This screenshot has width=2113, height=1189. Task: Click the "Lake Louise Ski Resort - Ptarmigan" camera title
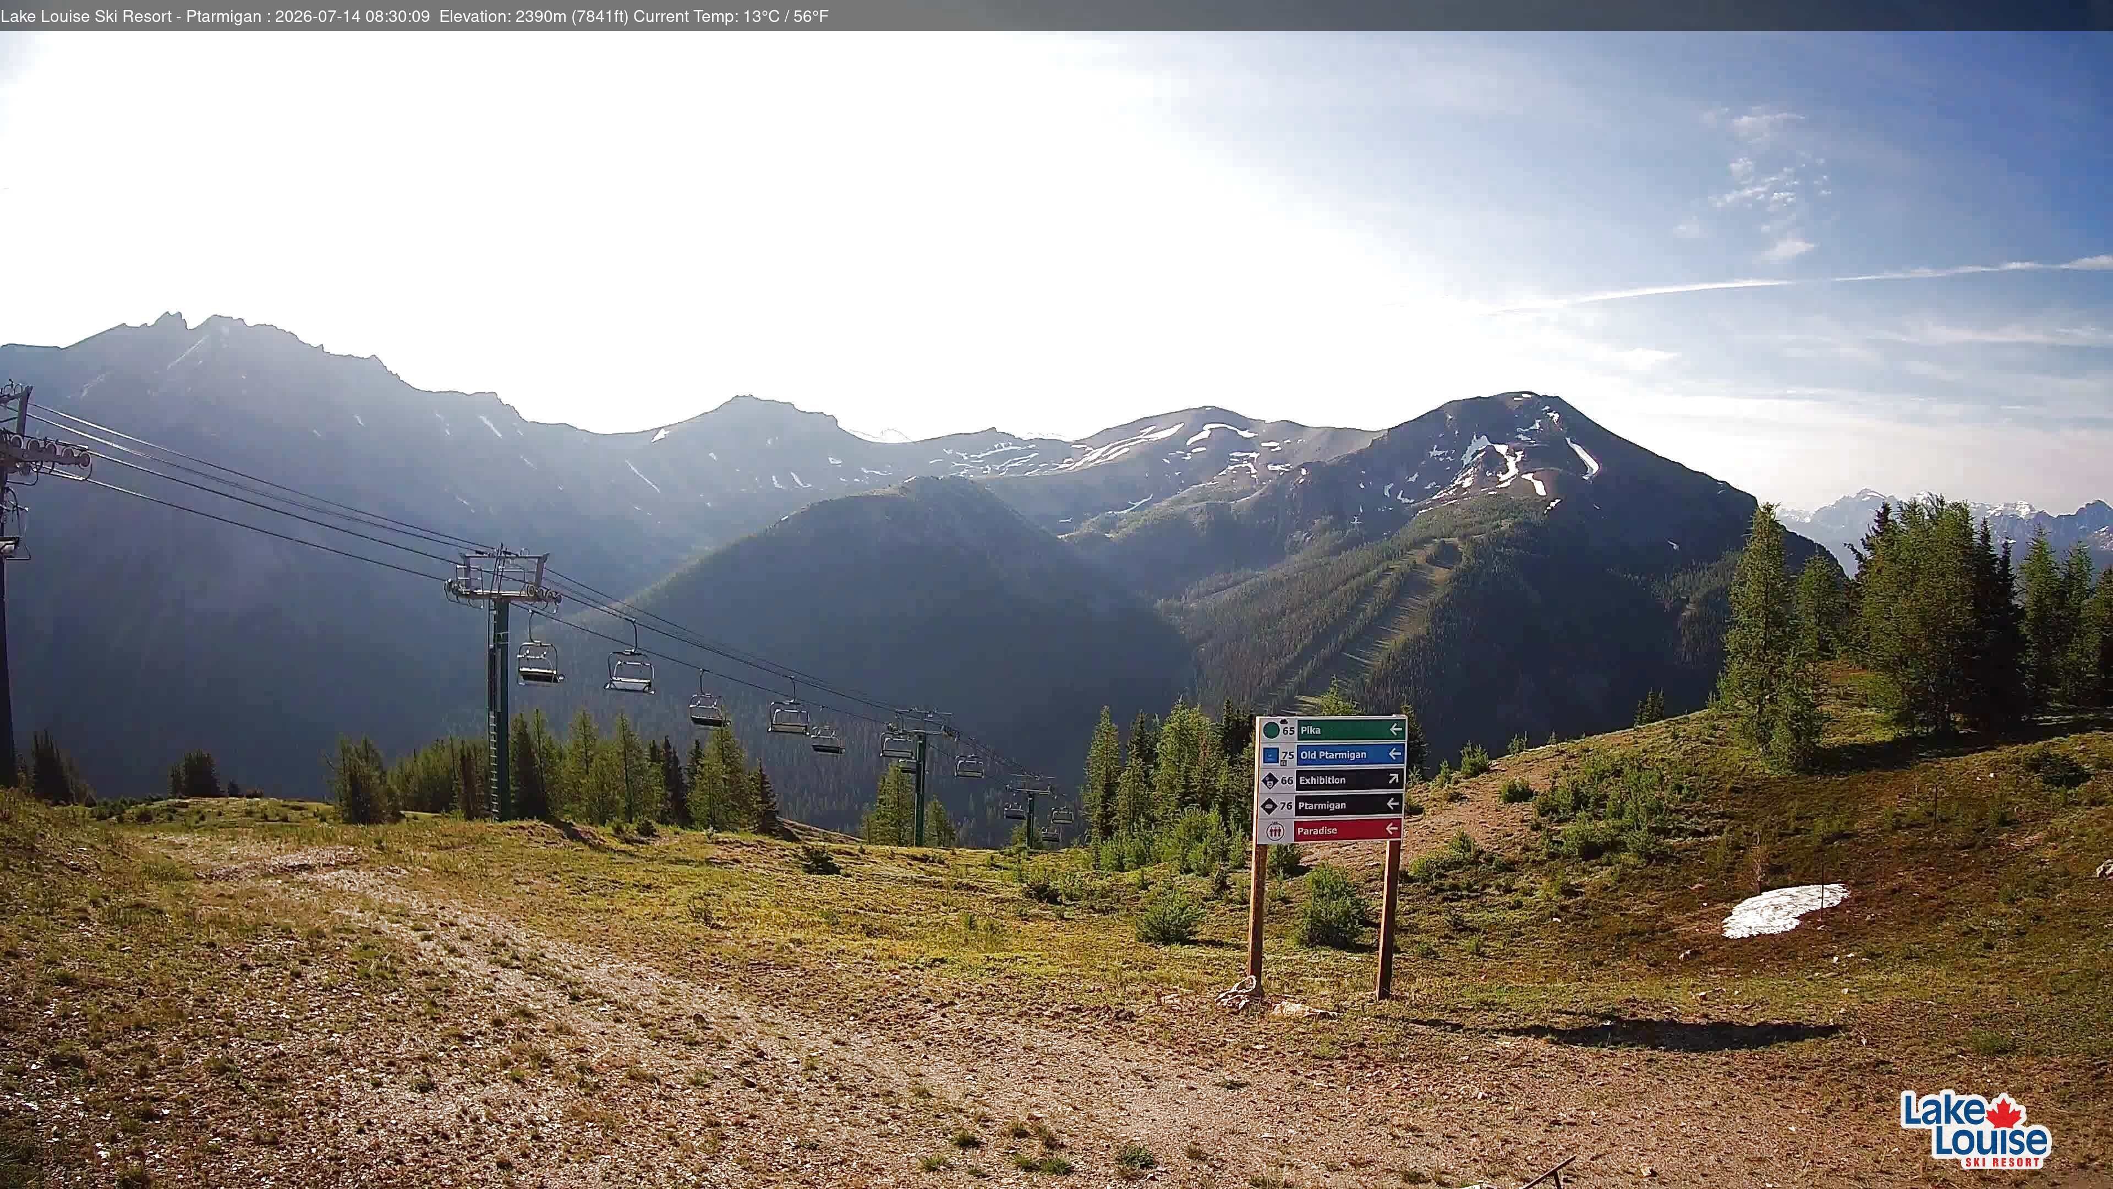(x=130, y=17)
